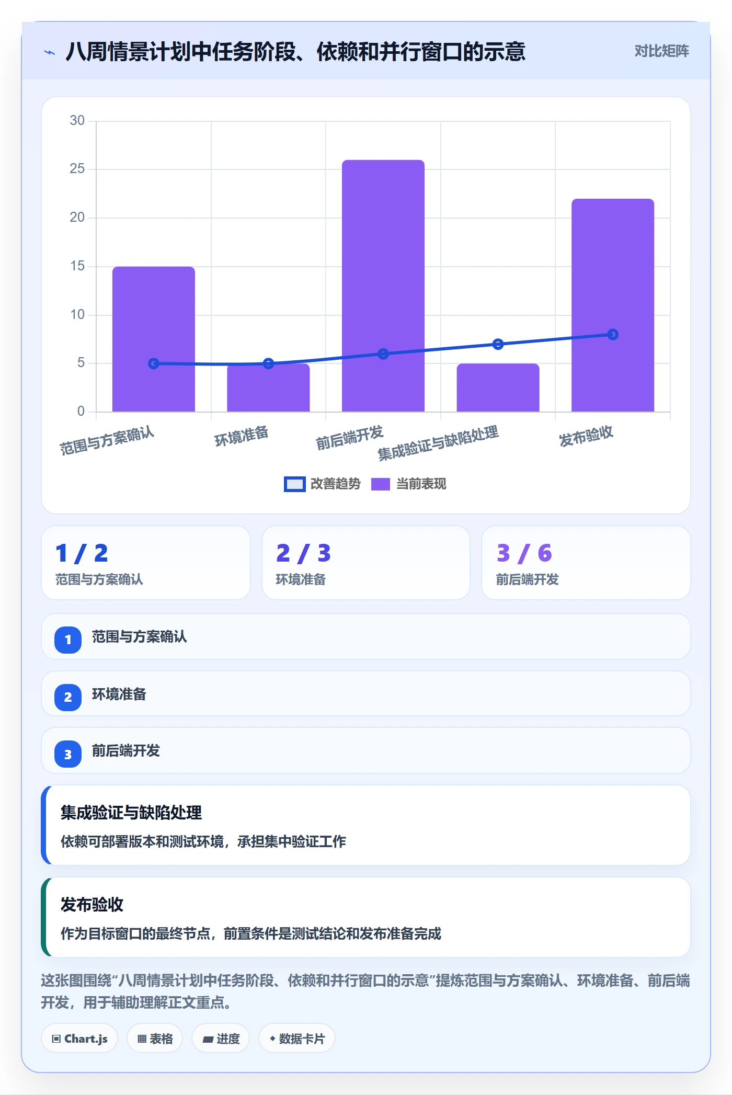This screenshot has height=1095, width=732.
Task: Click the 改善趋势 legend text
Action: pos(335,484)
